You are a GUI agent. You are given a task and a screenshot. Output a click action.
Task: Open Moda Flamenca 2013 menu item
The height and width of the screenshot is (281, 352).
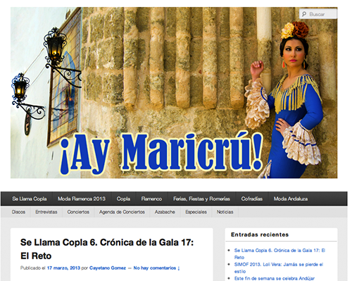(x=82, y=199)
